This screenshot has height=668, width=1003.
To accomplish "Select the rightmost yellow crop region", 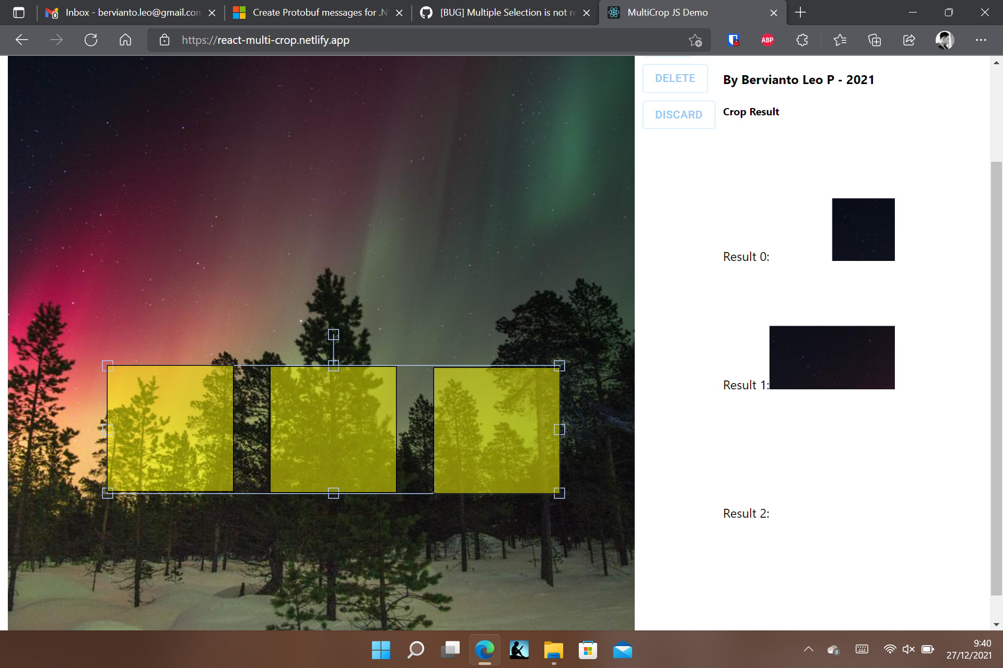I will [x=497, y=431].
